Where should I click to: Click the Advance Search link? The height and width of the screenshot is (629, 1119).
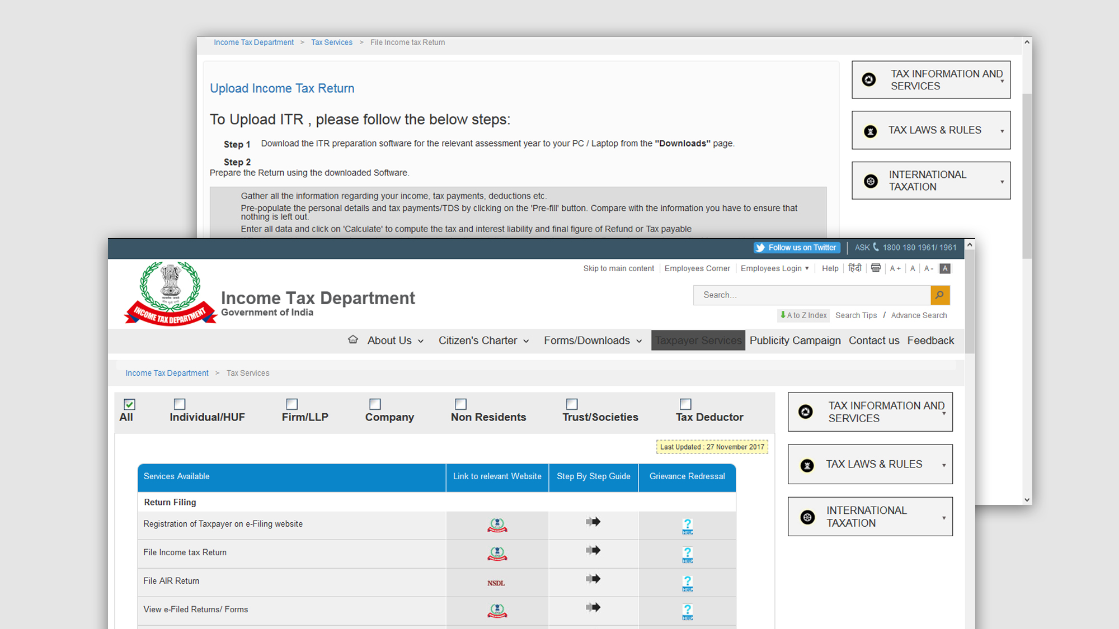pos(919,315)
